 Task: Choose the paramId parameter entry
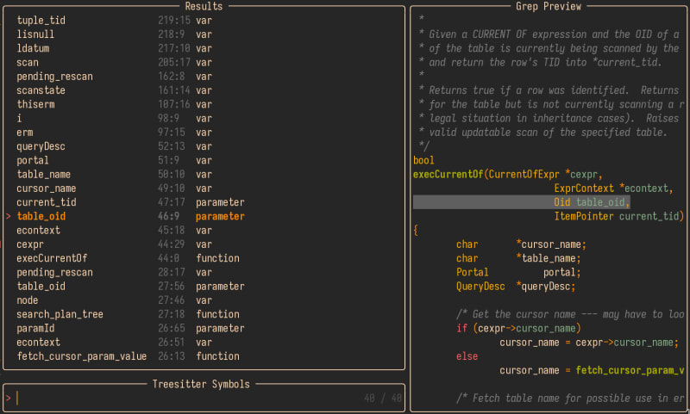tap(38, 328)
